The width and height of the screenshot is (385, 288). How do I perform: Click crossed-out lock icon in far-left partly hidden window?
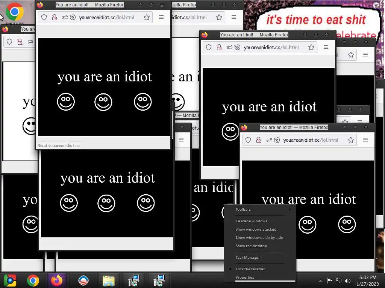coord(20,42)
